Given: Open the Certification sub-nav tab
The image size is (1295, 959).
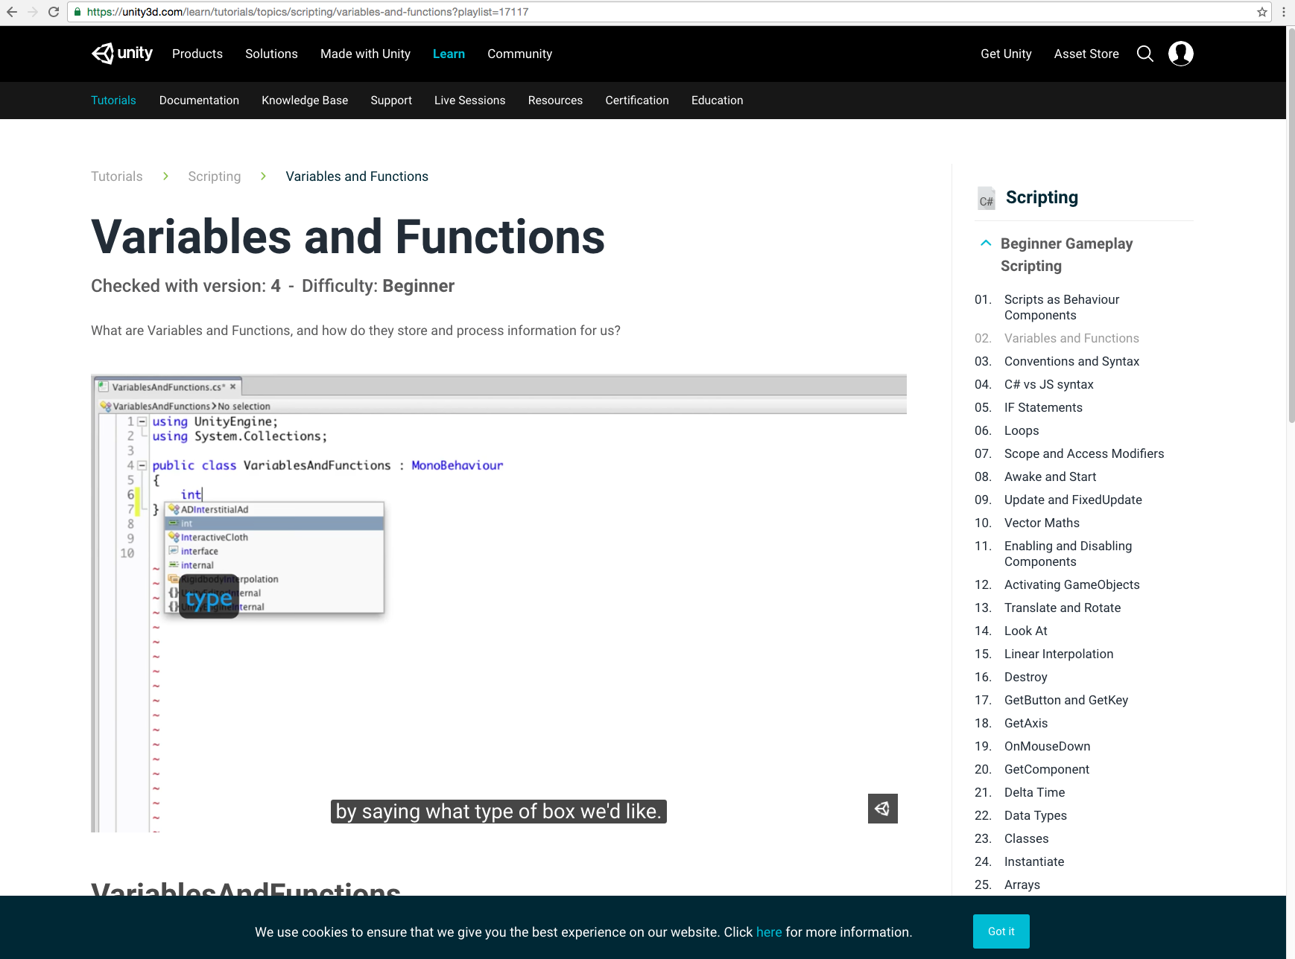Looking at the screenshot, I should point(637,101).
